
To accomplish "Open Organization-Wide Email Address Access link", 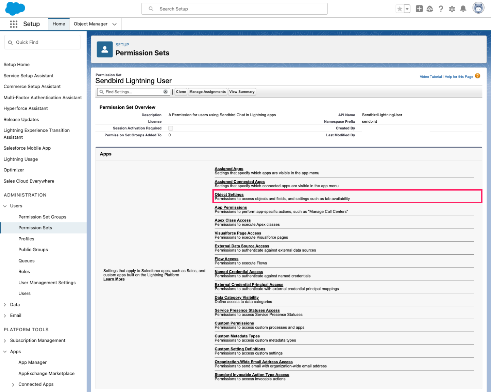I will click(254, 362).
